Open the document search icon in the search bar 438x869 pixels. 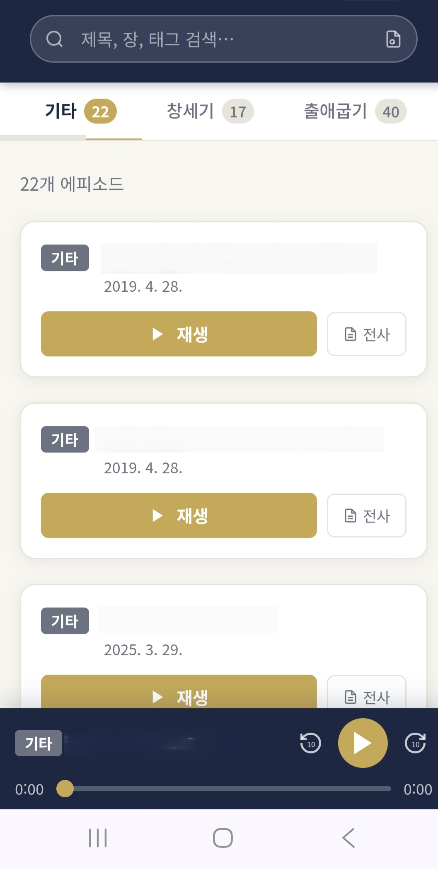pos(393,39)
